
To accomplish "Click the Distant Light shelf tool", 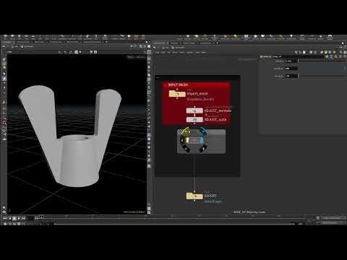I will [x=235, y=38].
